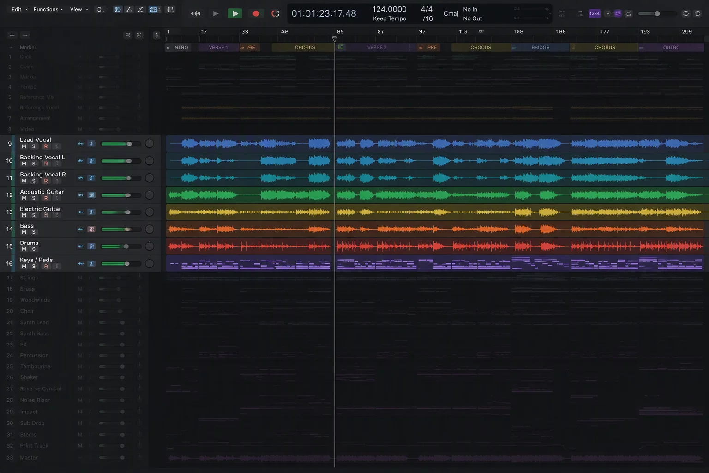The image size is (709, 473).
Task: Mute the Drums track
Action: point(24,249)
